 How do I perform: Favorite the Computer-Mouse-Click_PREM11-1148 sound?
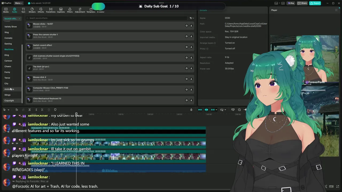tap(187, 90)
